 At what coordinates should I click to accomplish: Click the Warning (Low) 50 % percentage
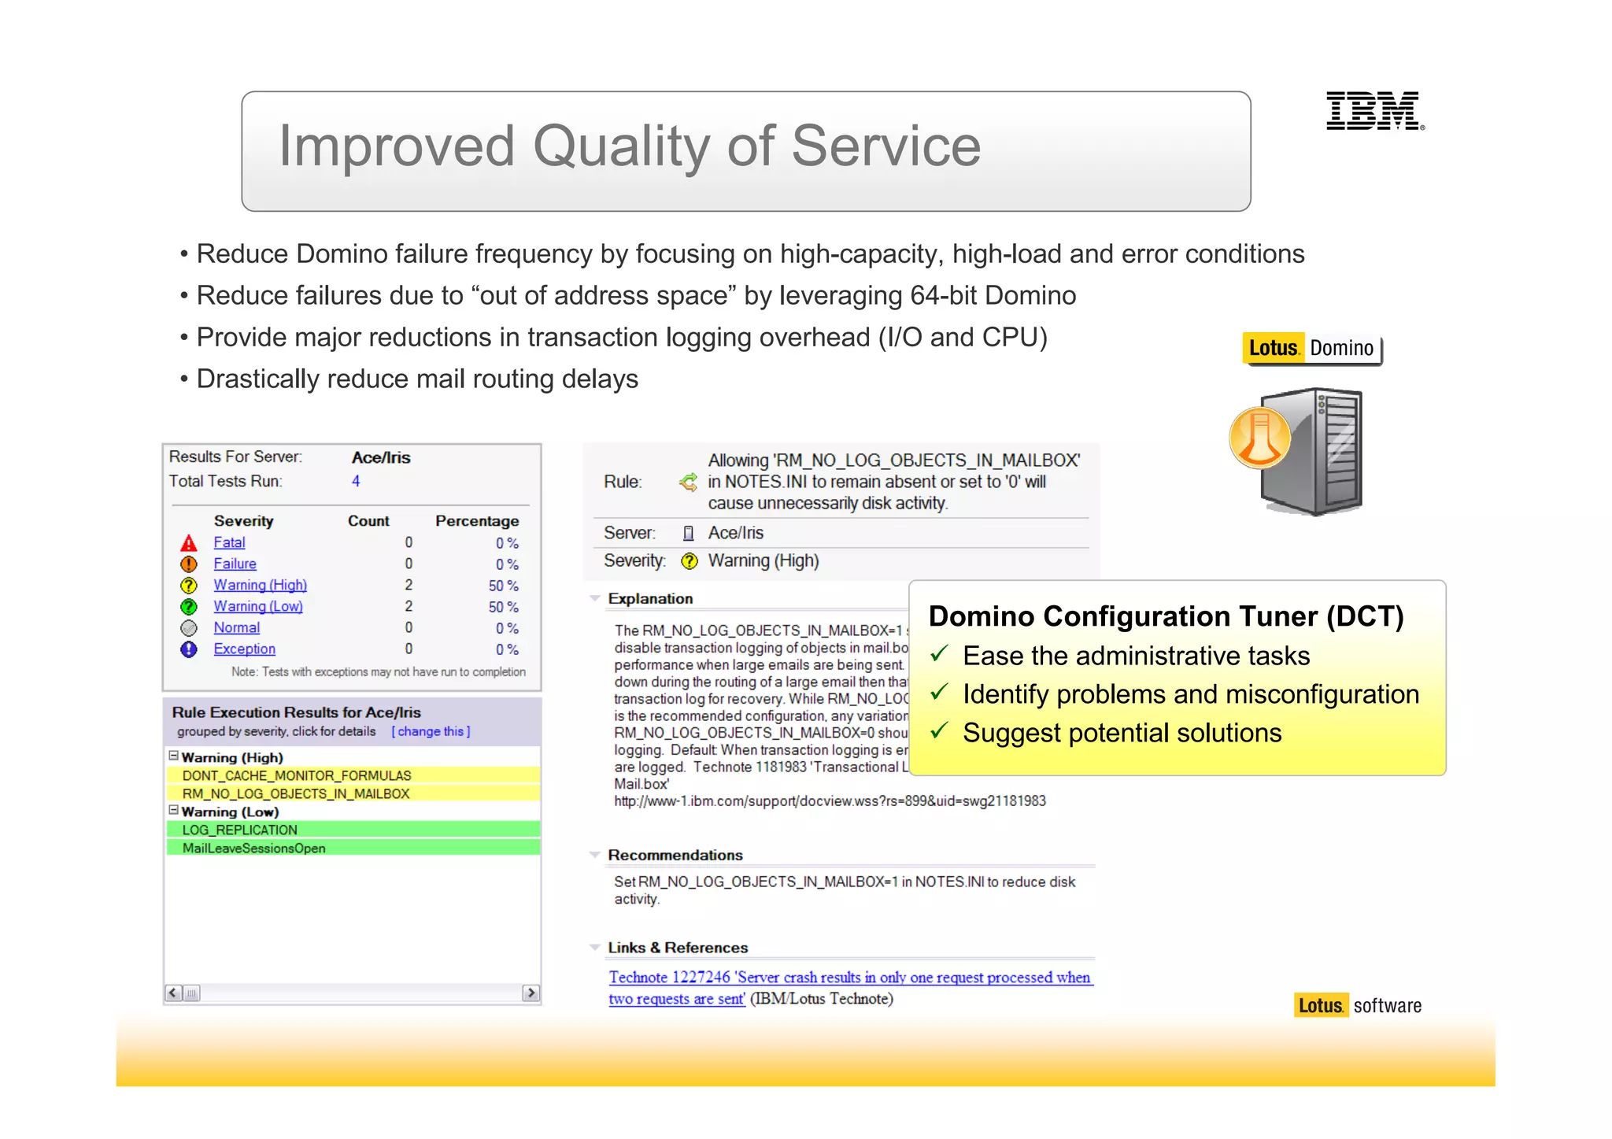pos(503,607)
